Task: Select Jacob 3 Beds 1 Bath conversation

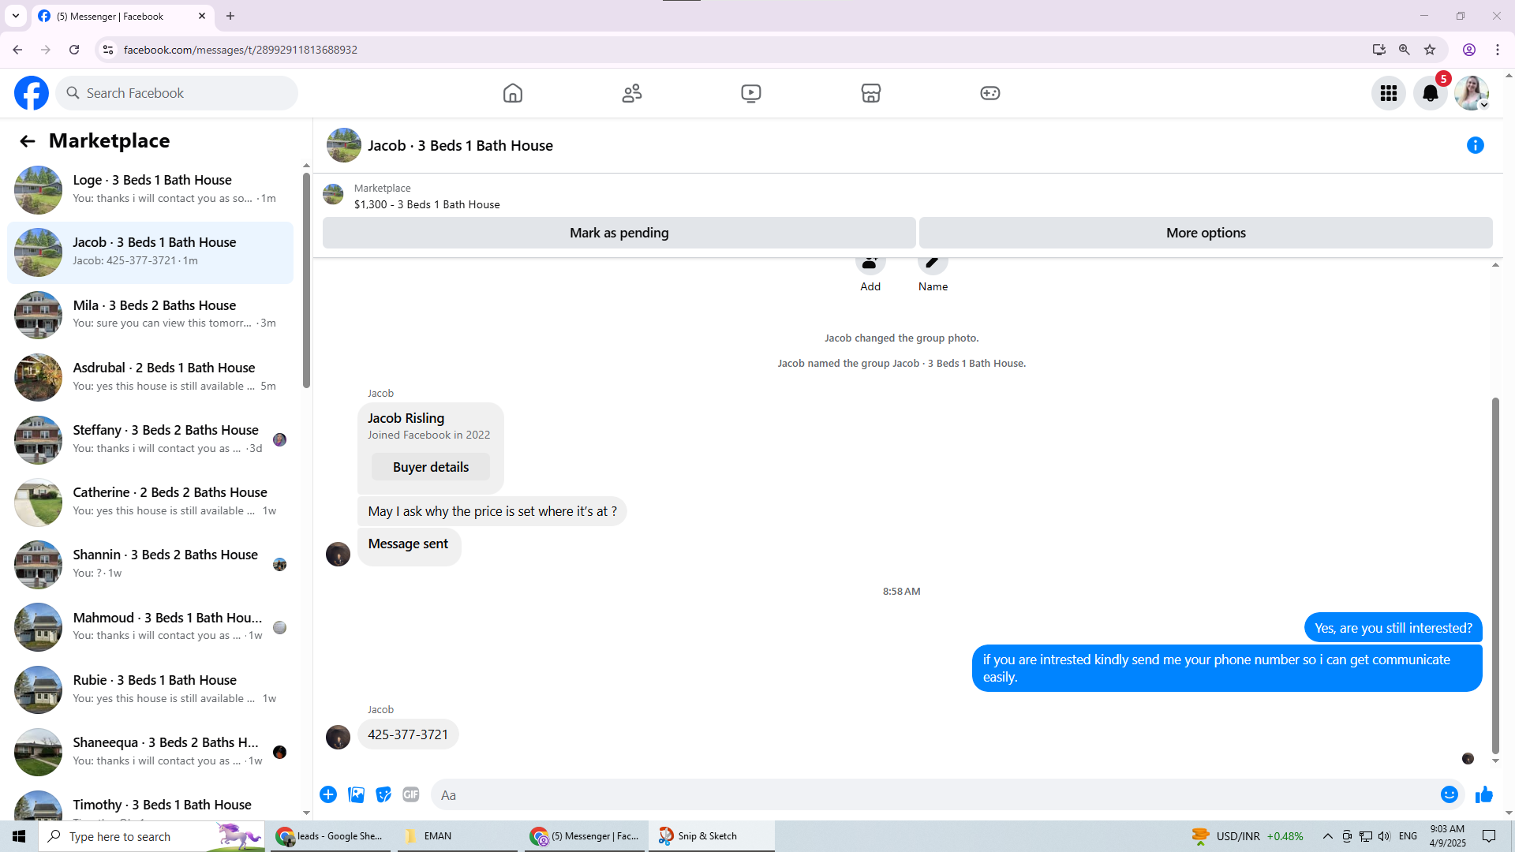Action: (150, 252)
